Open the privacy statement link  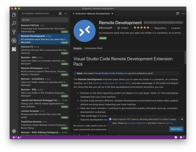tap(137, 123)
